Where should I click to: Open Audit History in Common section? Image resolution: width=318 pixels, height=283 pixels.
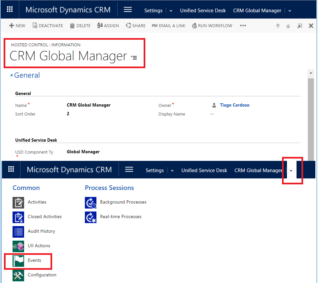click(x=41, y=231)
